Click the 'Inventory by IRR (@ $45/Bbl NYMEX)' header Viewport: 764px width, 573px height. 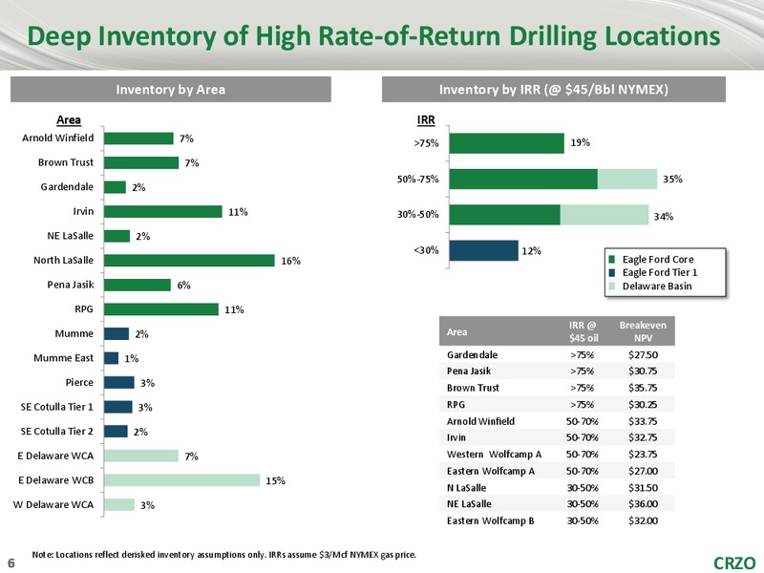click(x=554, y=89)
